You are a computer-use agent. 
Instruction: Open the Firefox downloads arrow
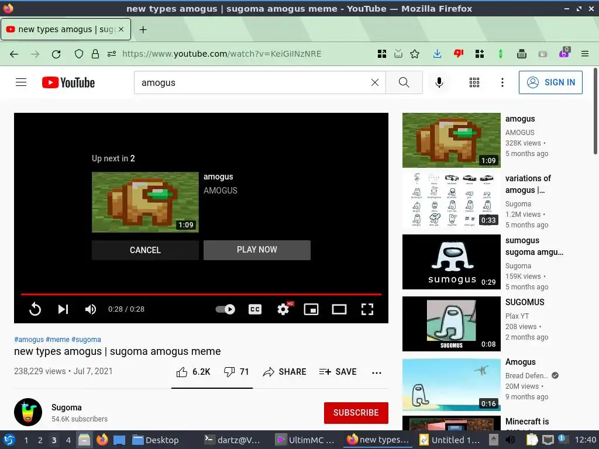click(437, 54)
